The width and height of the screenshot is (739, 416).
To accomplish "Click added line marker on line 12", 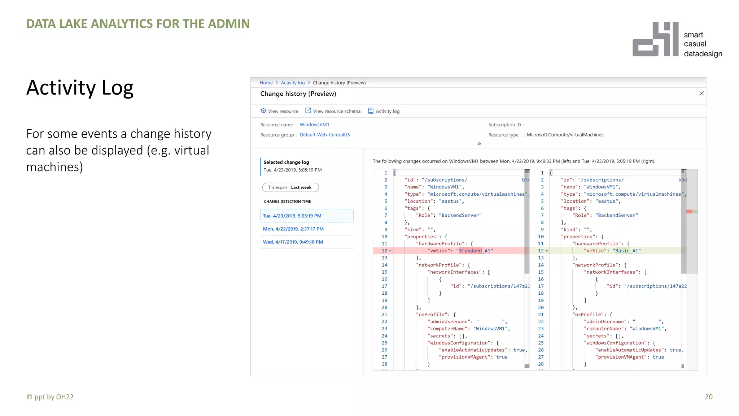I will pos(547,251).
